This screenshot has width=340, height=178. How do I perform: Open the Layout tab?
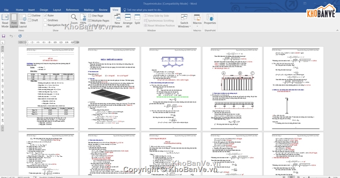click(57, 10)
